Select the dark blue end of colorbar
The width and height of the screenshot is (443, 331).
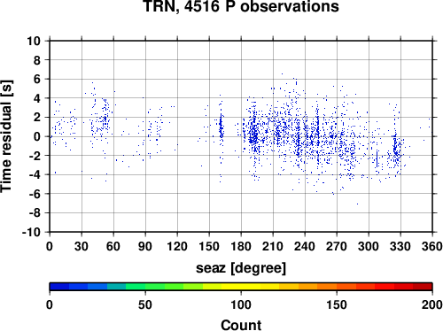coord(59,287)
